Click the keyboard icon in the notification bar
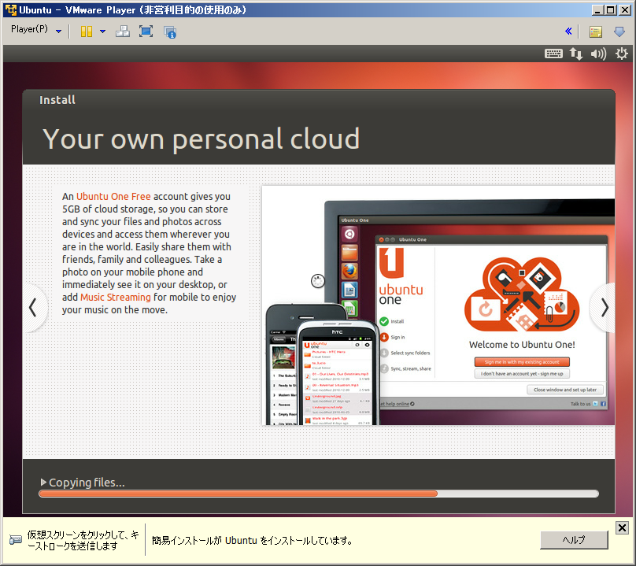Screen dimensions: 636x566 point(16,540)
